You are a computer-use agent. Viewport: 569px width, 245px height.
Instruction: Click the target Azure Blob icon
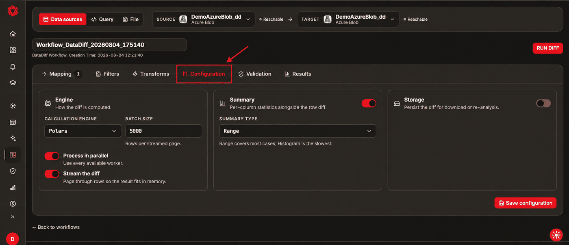[x=328, y=20]
